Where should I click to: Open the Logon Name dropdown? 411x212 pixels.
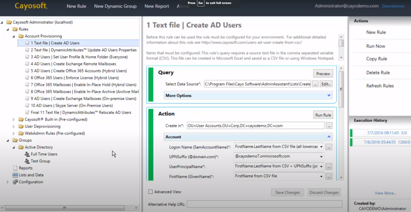click(x=321, y=147)
